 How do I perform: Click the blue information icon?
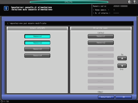pos(6,8)
